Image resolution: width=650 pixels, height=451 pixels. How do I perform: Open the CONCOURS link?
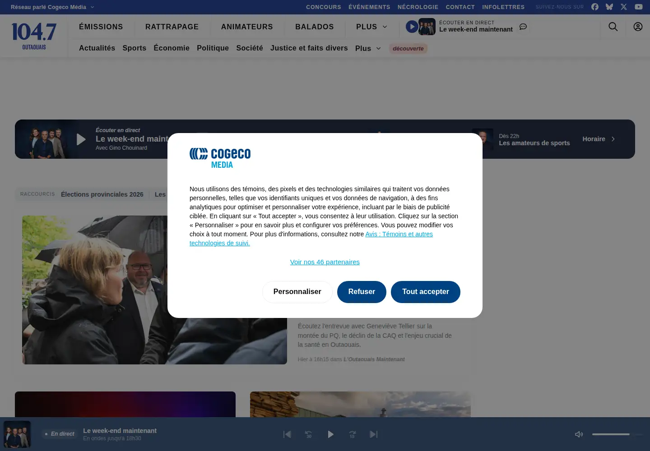324,7
